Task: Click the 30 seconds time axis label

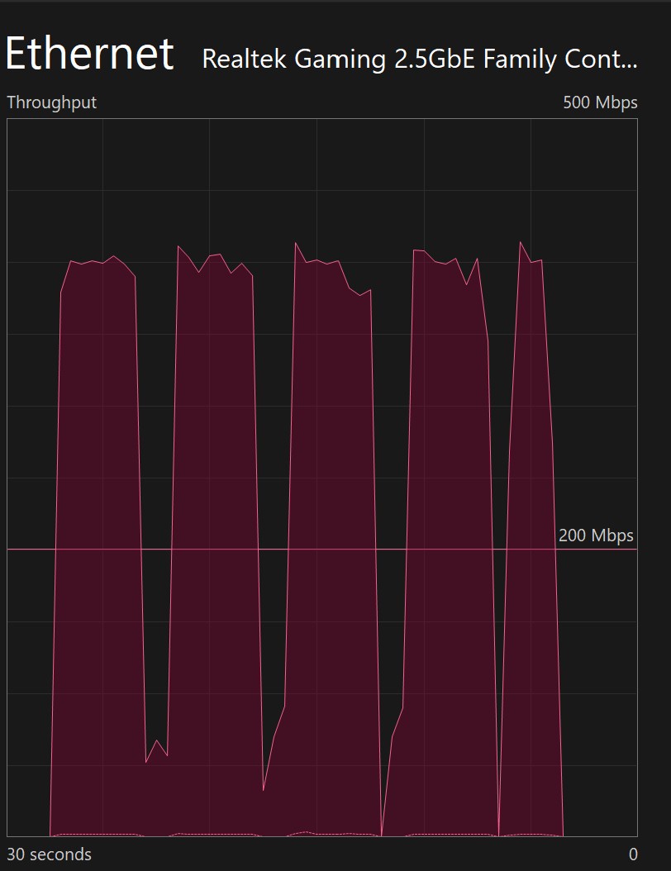Action: coord(49,854)
